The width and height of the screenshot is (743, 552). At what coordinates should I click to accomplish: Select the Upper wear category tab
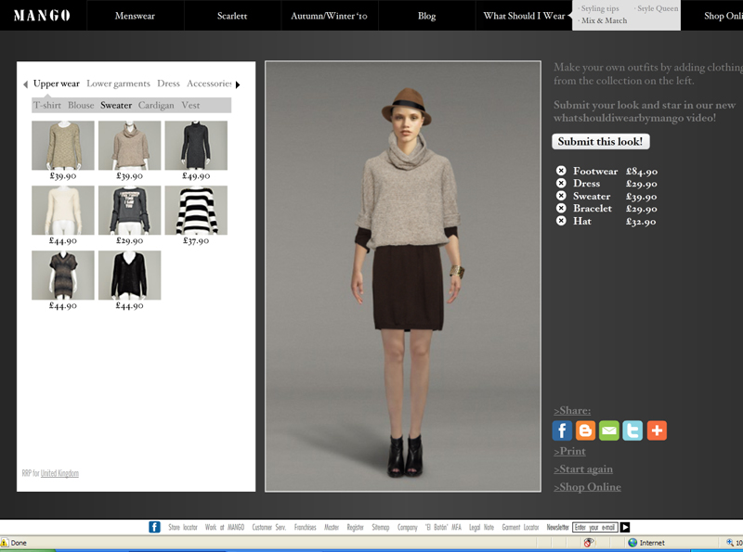tap(57, 83)
